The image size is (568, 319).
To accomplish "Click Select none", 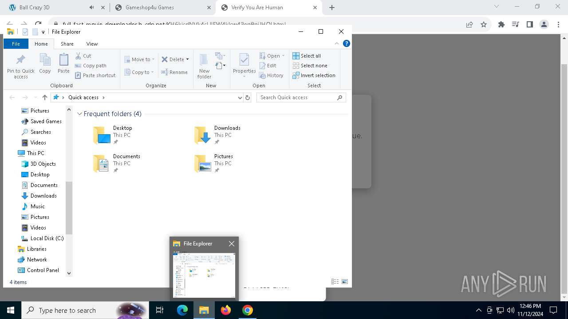I will point(310,66).
